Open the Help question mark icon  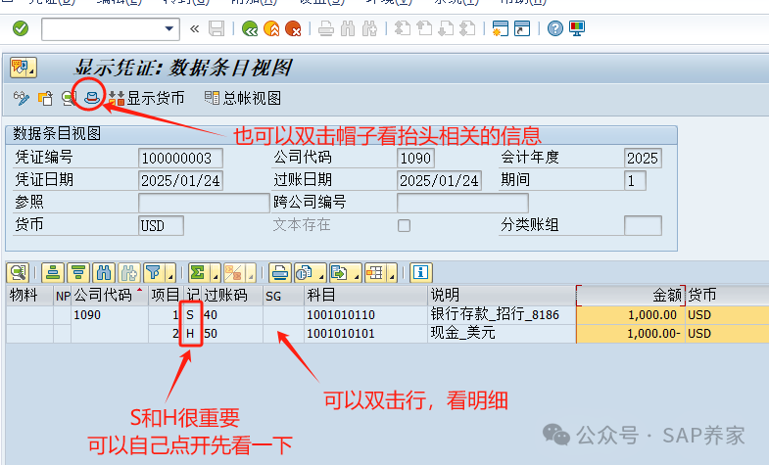554,29
